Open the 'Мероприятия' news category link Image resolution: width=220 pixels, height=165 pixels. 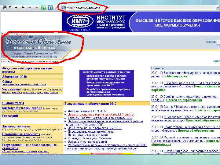[177, 76]
